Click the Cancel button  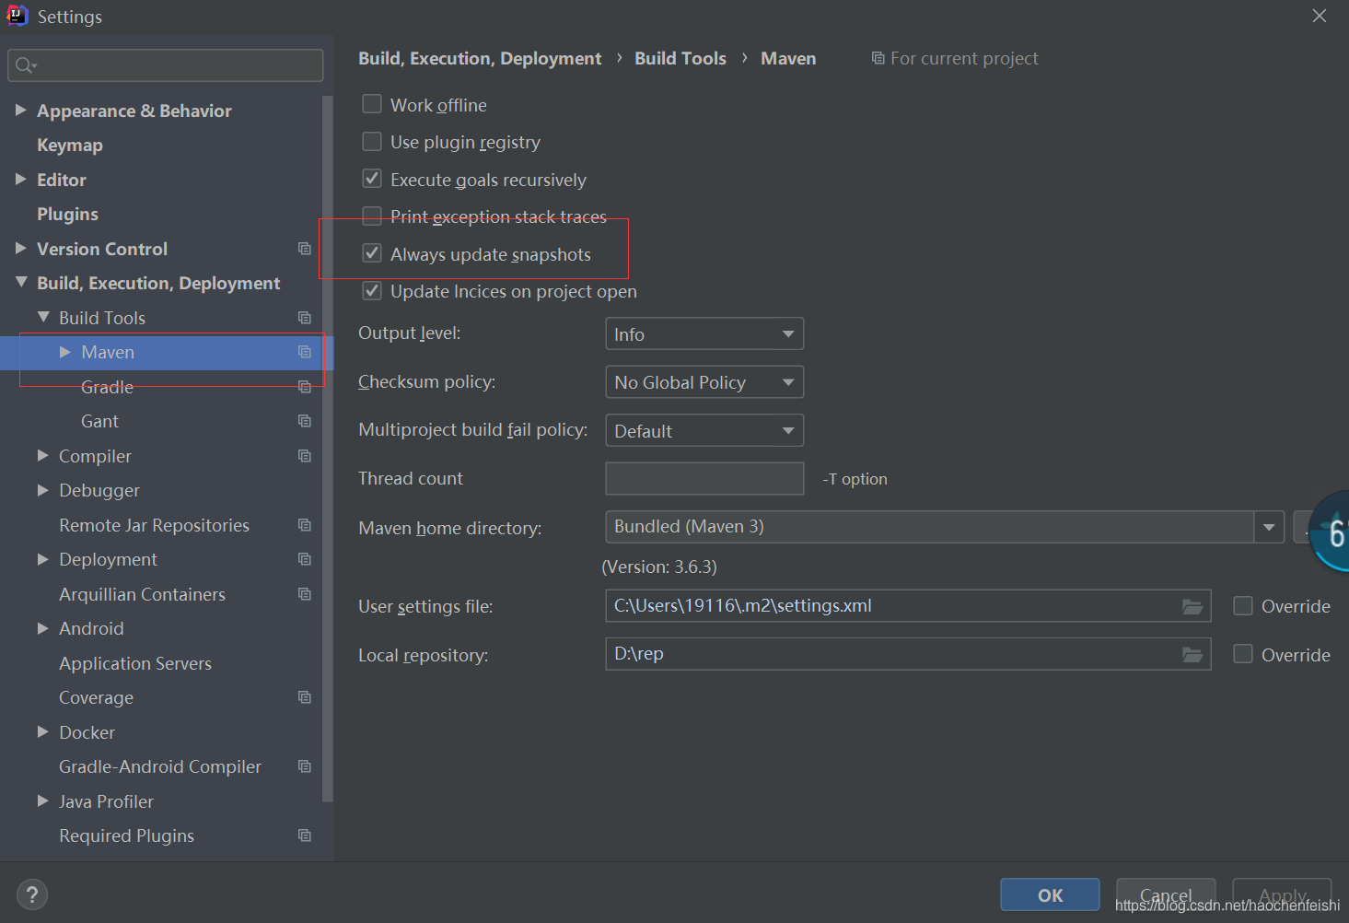pyautogui.click(x=1166, y=894)
